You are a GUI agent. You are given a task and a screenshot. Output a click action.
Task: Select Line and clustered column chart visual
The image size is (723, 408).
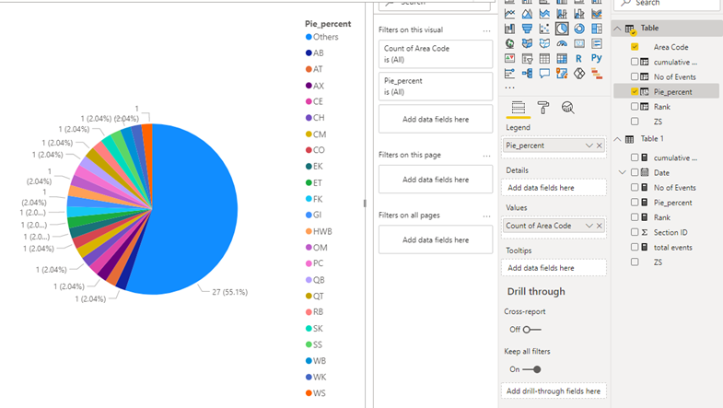pyautogui.click(x=579, y=14)
